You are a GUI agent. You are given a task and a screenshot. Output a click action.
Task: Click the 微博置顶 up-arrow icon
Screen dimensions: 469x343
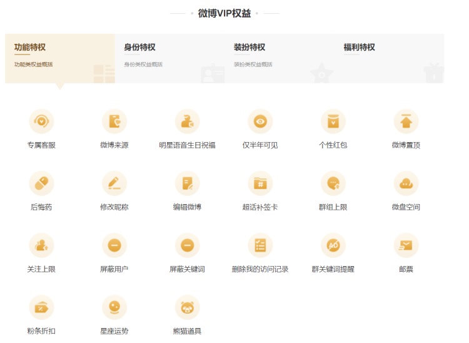pyautogui.click(x=406, y=121)
